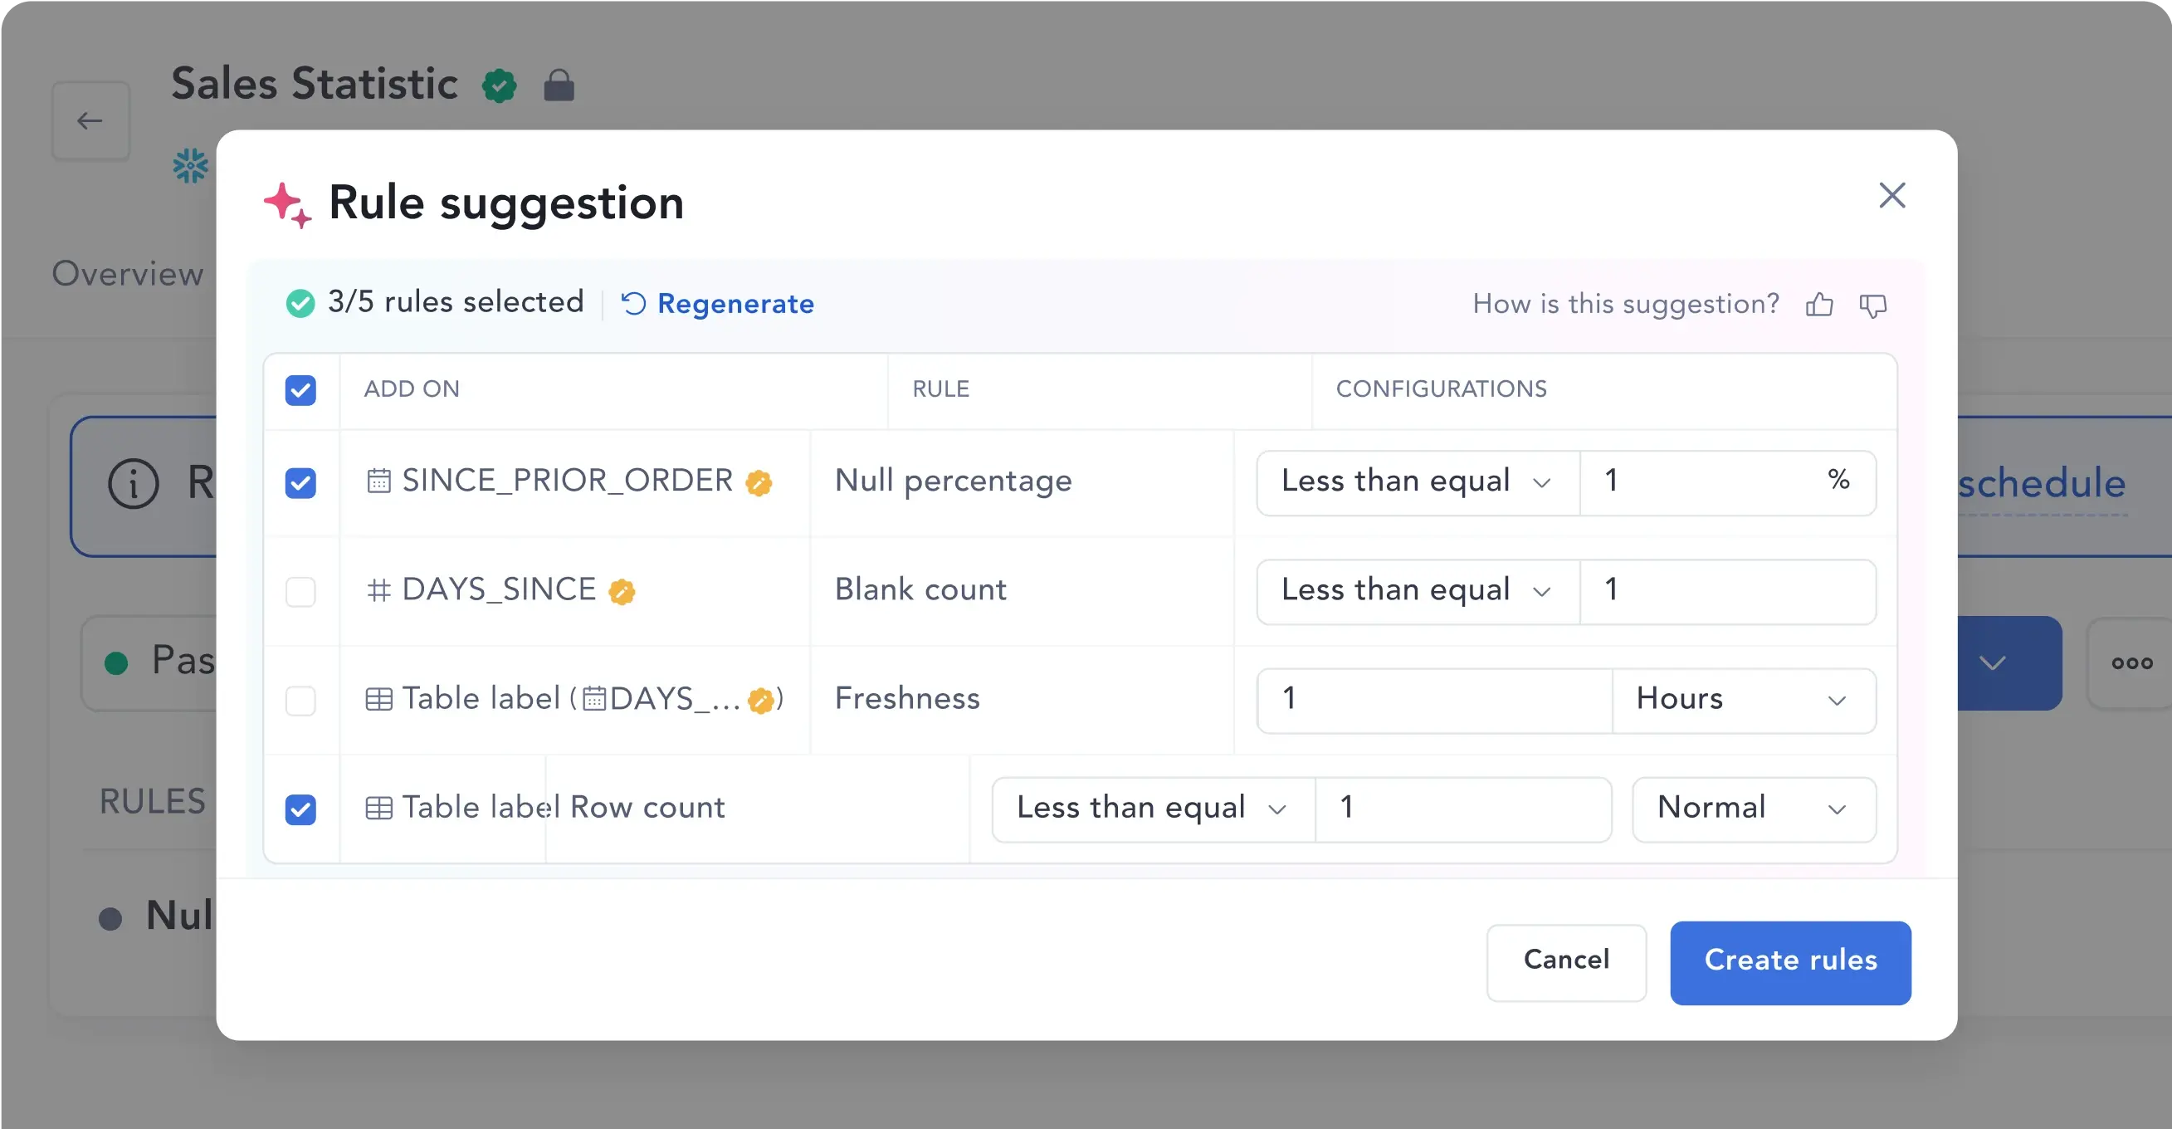The image size is (2172, 1129).
Task: Switch to the Overview tab
Action: 127,274
